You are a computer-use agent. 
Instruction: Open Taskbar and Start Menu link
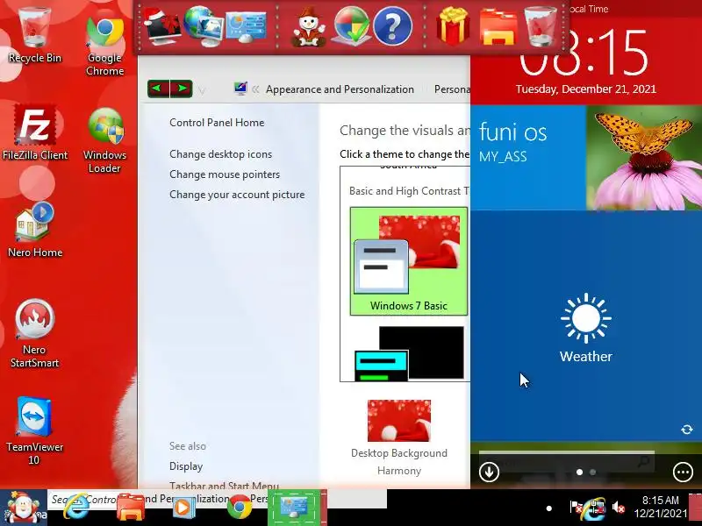pos(224,486)
